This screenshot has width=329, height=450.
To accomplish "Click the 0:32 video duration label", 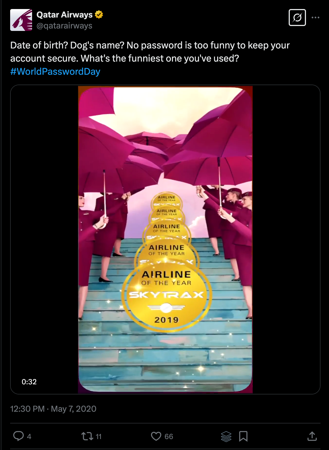I will pyautogui.click(x=29, y=382).
